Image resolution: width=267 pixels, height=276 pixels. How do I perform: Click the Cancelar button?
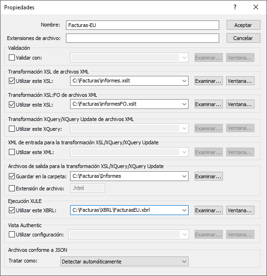click(x=243, y=38)
